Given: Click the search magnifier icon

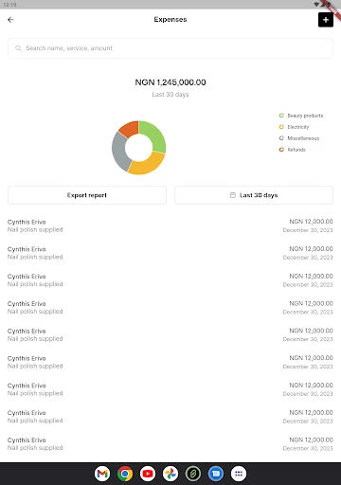Looking at the screenshot, I should pyautogui.click(x=18, y=48).
